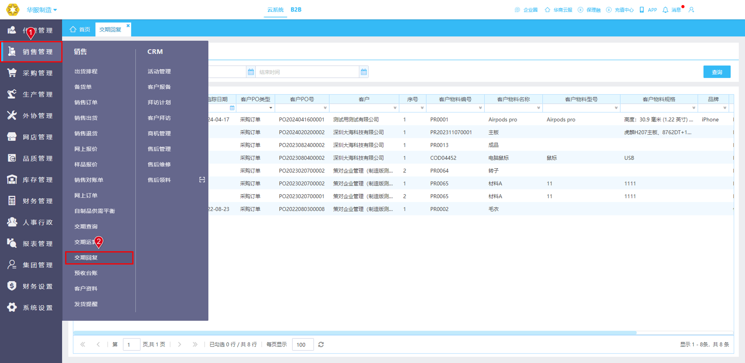Viewport: 745px width, 363px height.
Task: Open 客户物料型号 column filter dropdown
Action: click(616, 108)
